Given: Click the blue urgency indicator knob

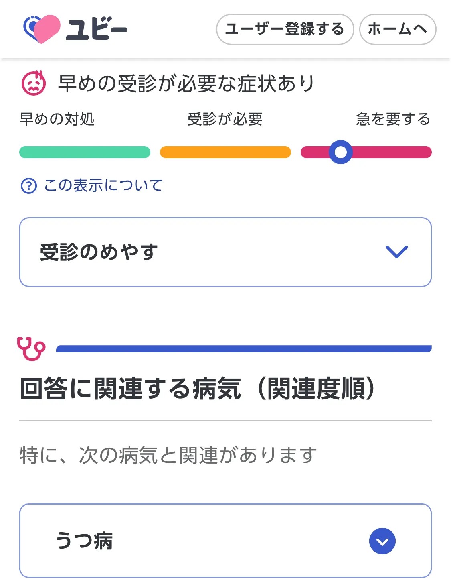Looking at the screenshot, I should (340, 152).
